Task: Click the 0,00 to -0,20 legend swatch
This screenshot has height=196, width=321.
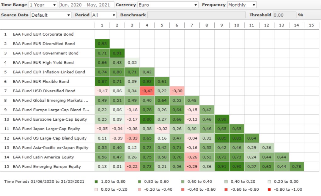Action: 96,189
